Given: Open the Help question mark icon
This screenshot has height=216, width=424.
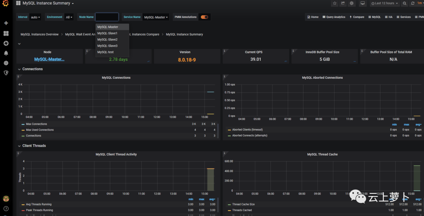Looking at the screenshot, I should pos(6,209).
